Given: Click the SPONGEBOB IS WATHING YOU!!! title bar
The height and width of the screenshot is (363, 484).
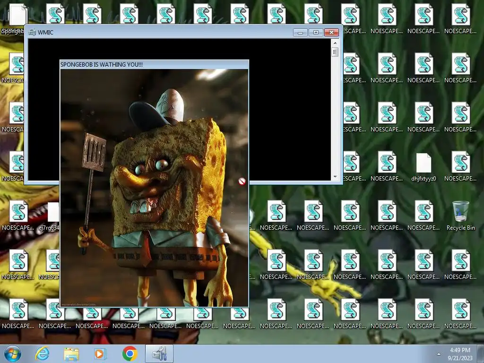Looking at the screenshot, I should [154, 64].
